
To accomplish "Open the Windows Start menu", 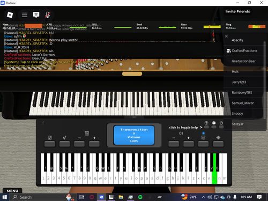I will click(x=5, y=197).
